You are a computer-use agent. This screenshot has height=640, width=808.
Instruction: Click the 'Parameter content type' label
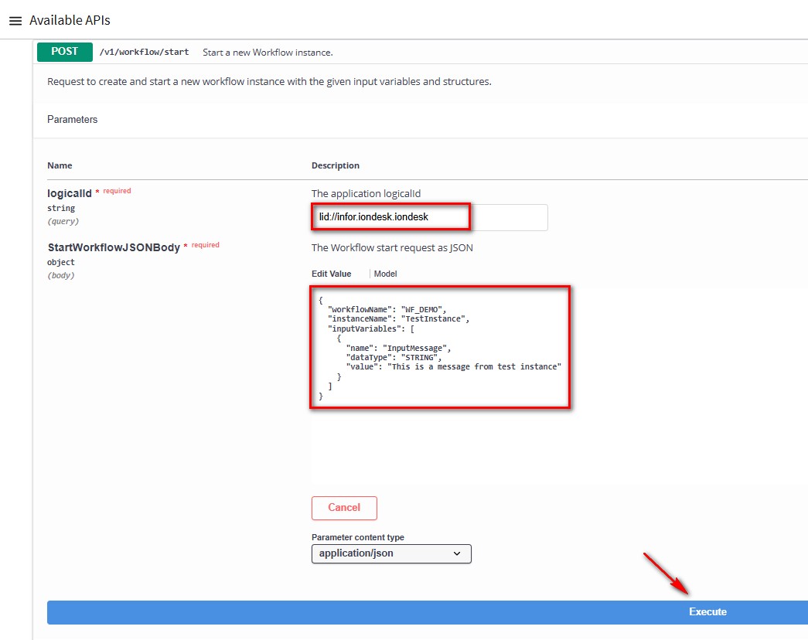(x=357, y=537)
